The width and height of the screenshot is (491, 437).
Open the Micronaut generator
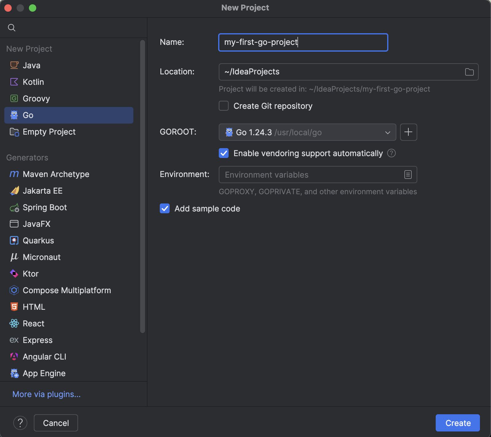[x=69, y=257]
